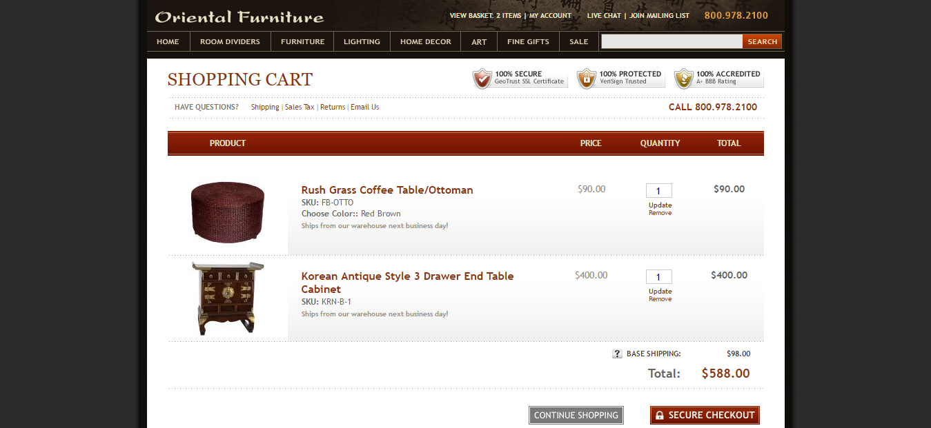Screen dimensions: 931x428
Task: Remove the Korean End Table Cabinet
Action: click(x=660, y=299)
